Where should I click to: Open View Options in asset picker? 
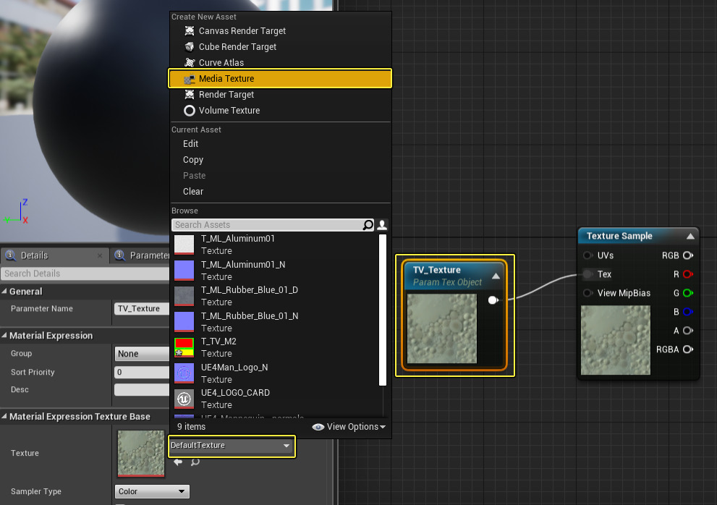[349, 427]
